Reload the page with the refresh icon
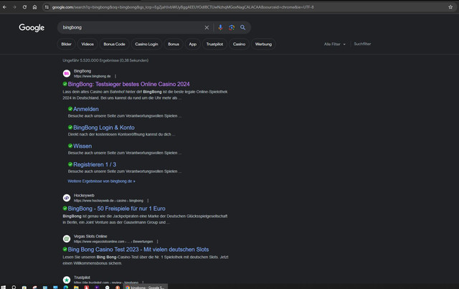Screen dimensions: 459x289 click(24, 7)
